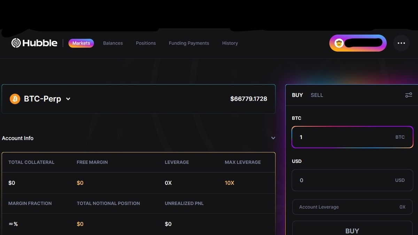Click the Account Info heading
Viewport: 418px width, 235px height.
pyautogui.click(x=18, y=138)
